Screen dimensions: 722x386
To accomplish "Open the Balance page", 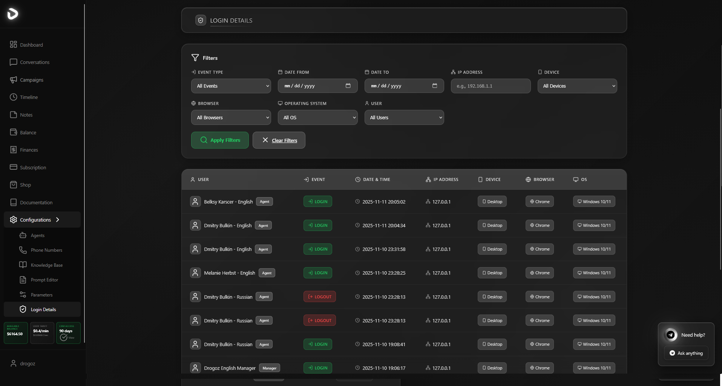I will [x=28, y=132].
